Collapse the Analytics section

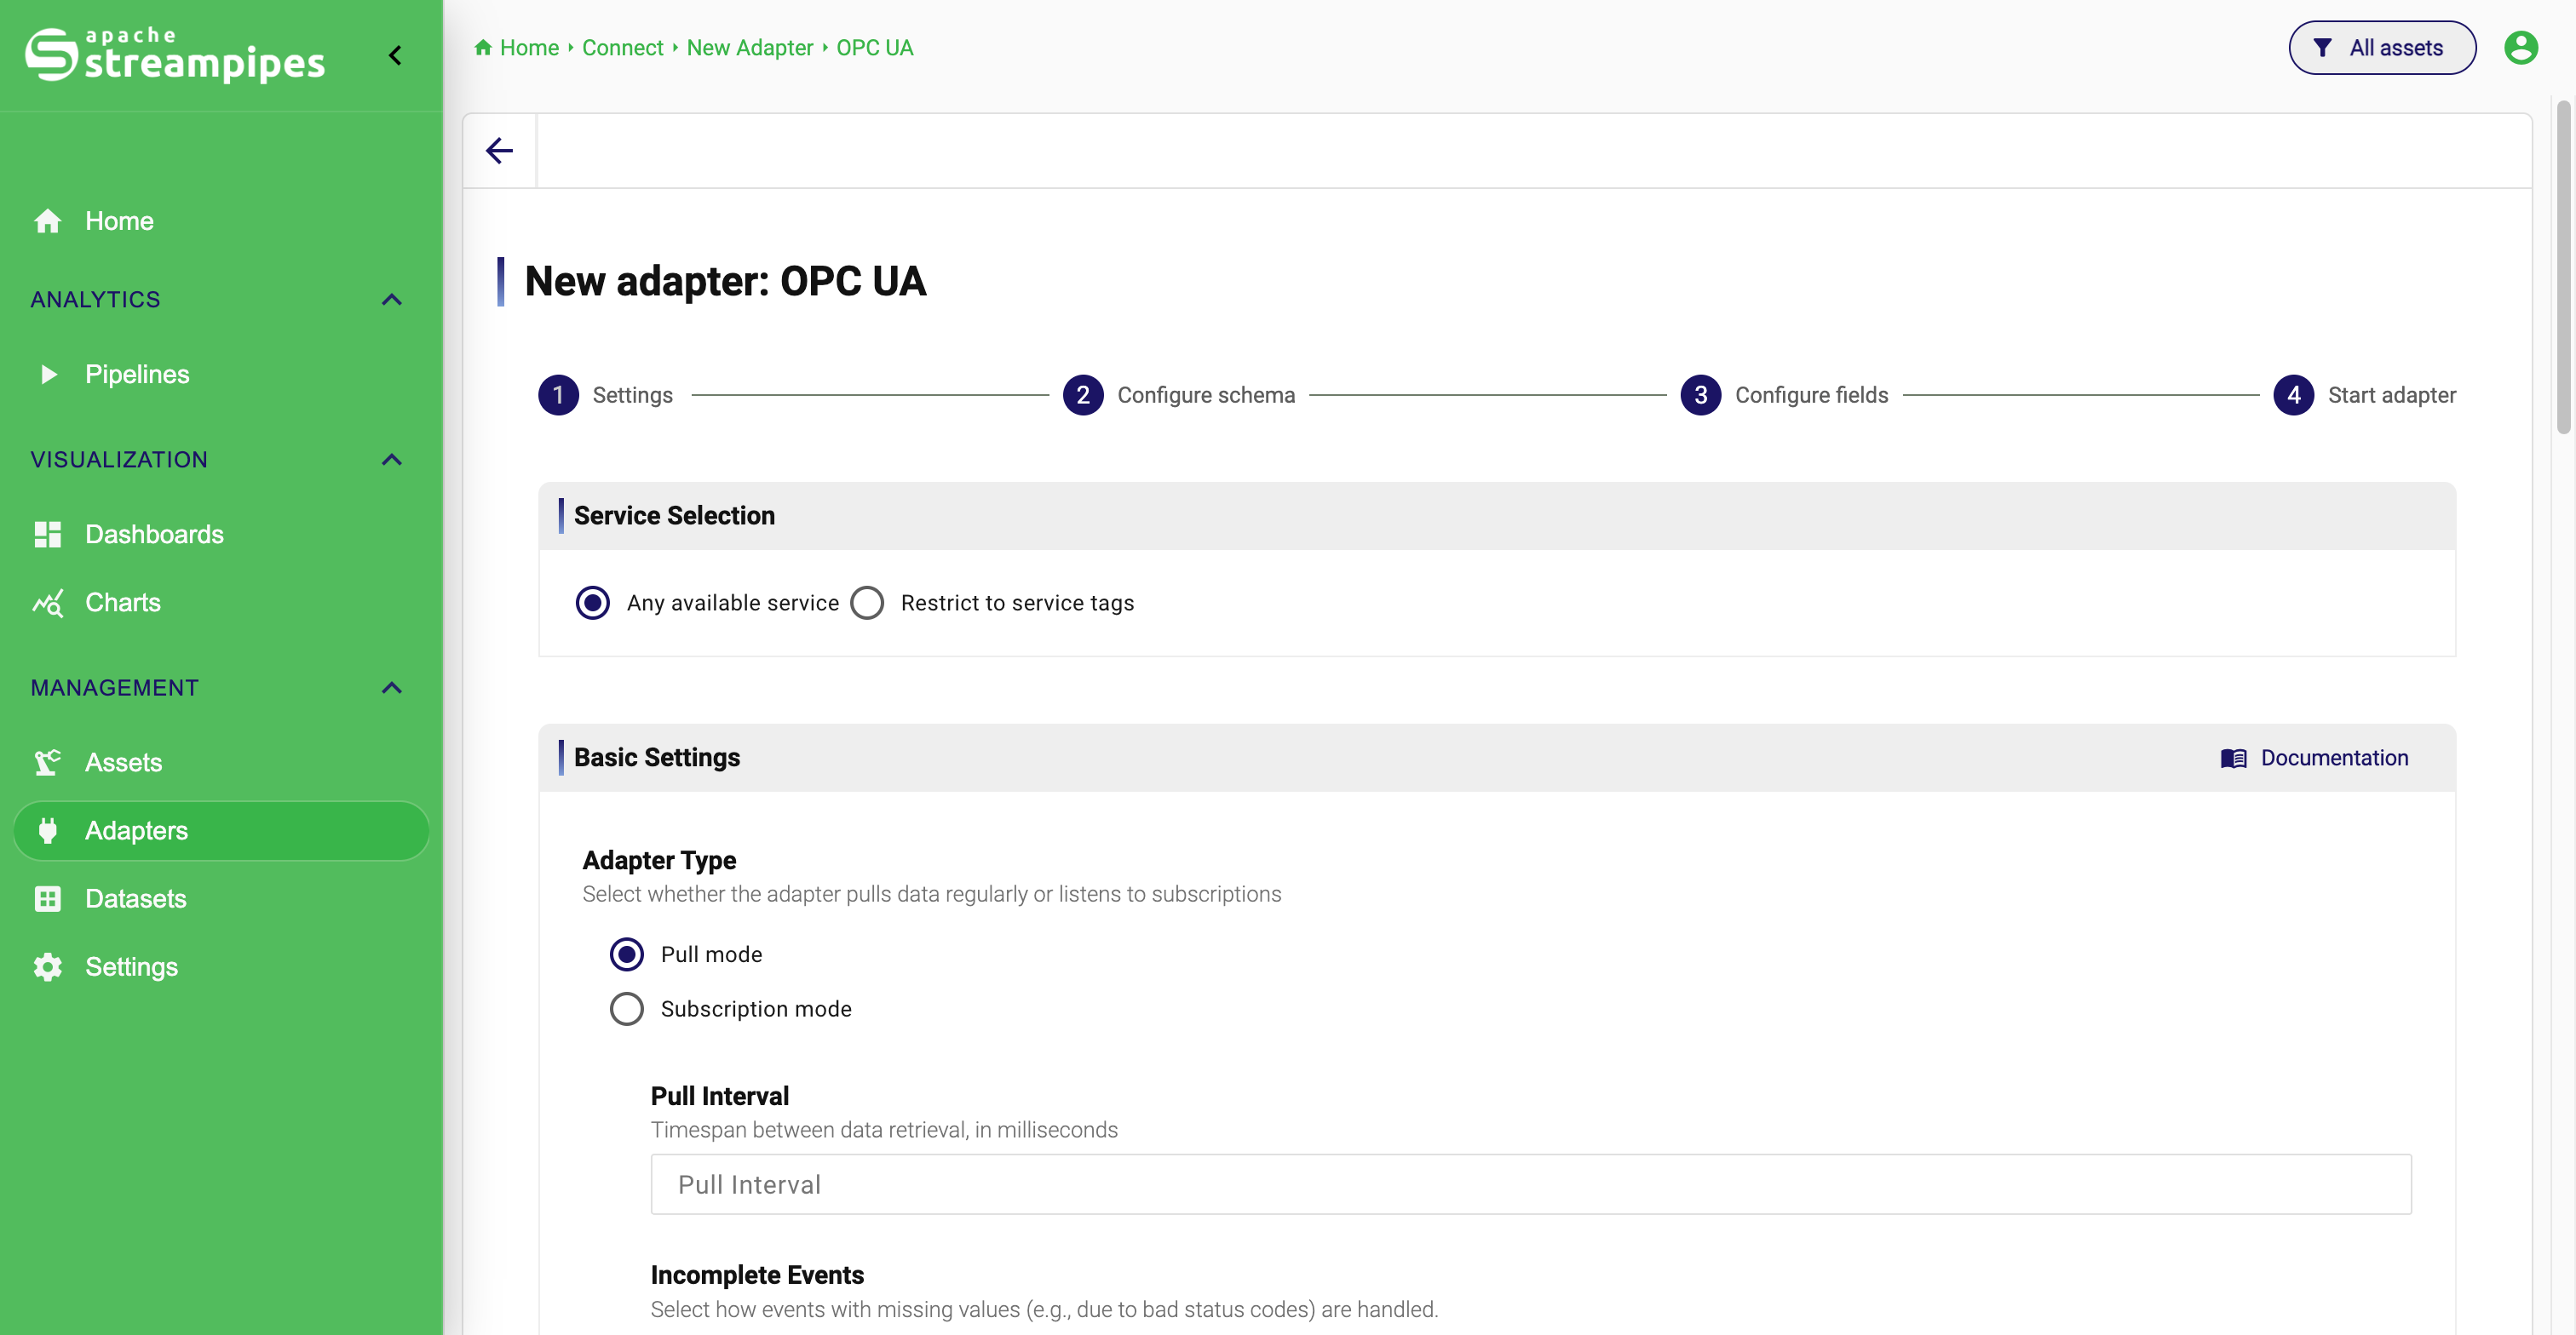point(392,300)
